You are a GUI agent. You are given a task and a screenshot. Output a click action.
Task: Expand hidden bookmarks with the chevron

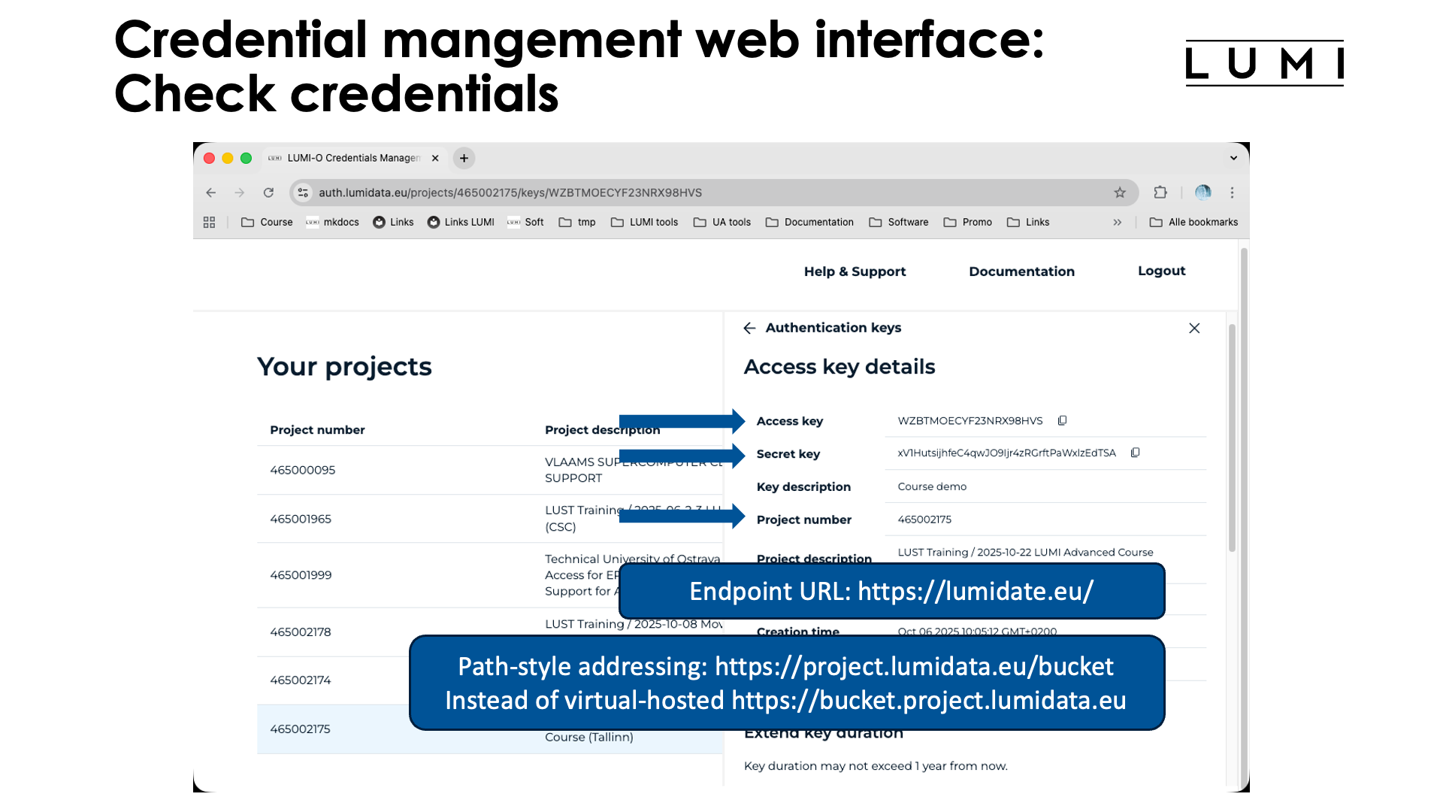pyautogui.click(x=1118, y=222)
